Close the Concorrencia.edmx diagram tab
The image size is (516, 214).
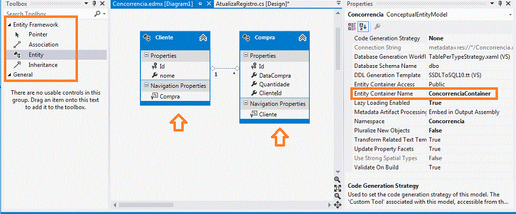tap(208, 4)
